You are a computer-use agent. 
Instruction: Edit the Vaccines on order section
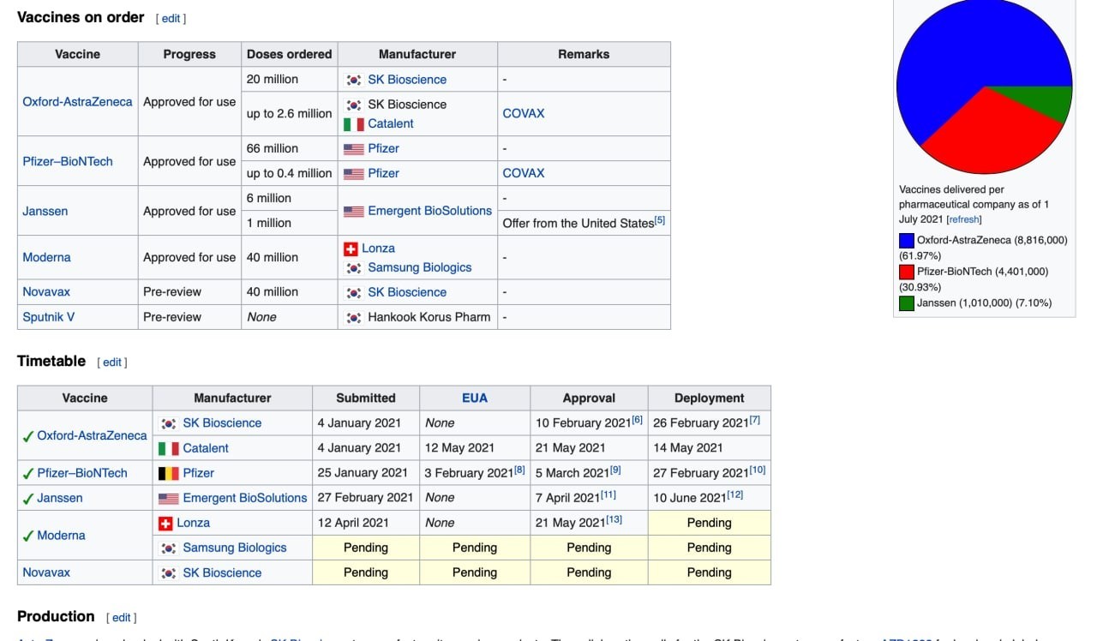[171, 19]
